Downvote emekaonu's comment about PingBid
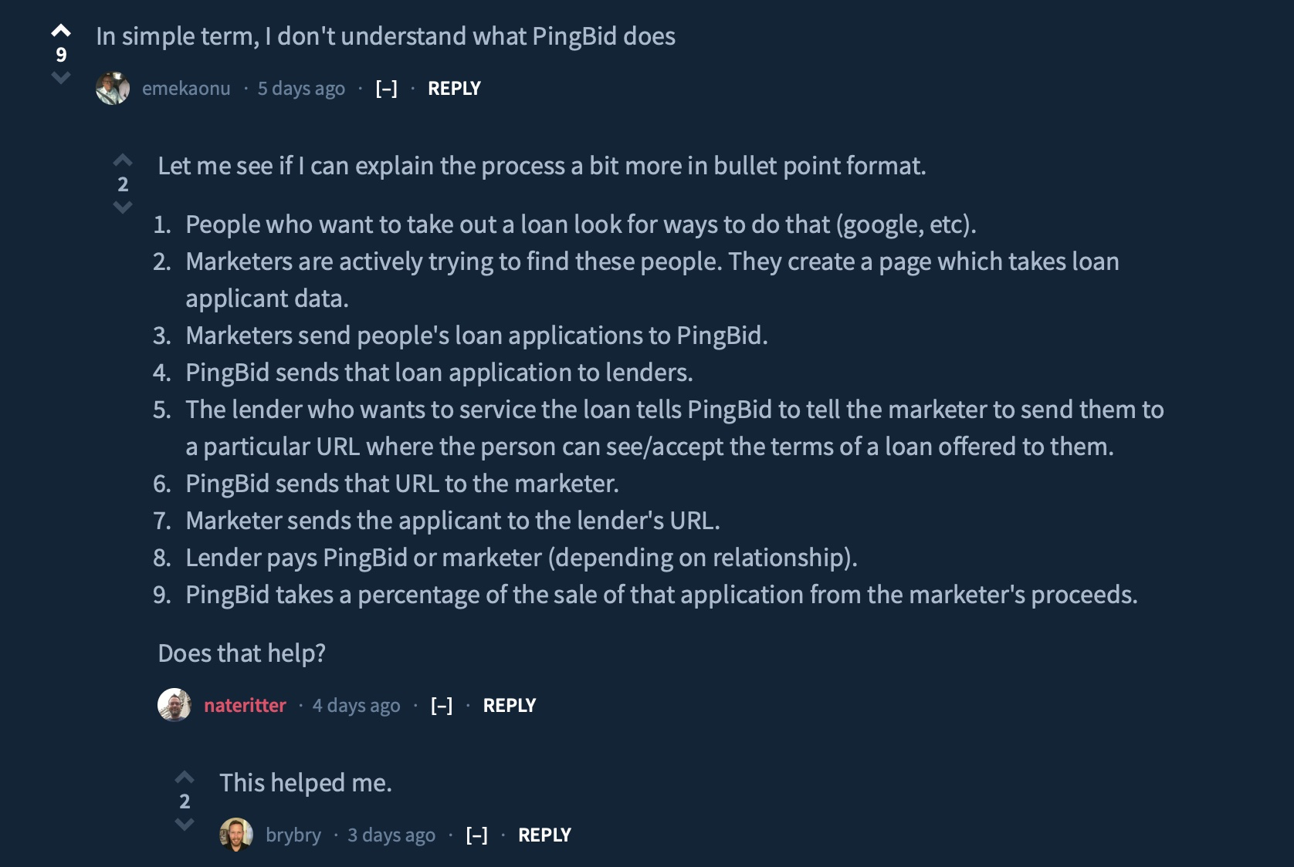This screenshot has width=1294, height=867. [x=61, y=77]
